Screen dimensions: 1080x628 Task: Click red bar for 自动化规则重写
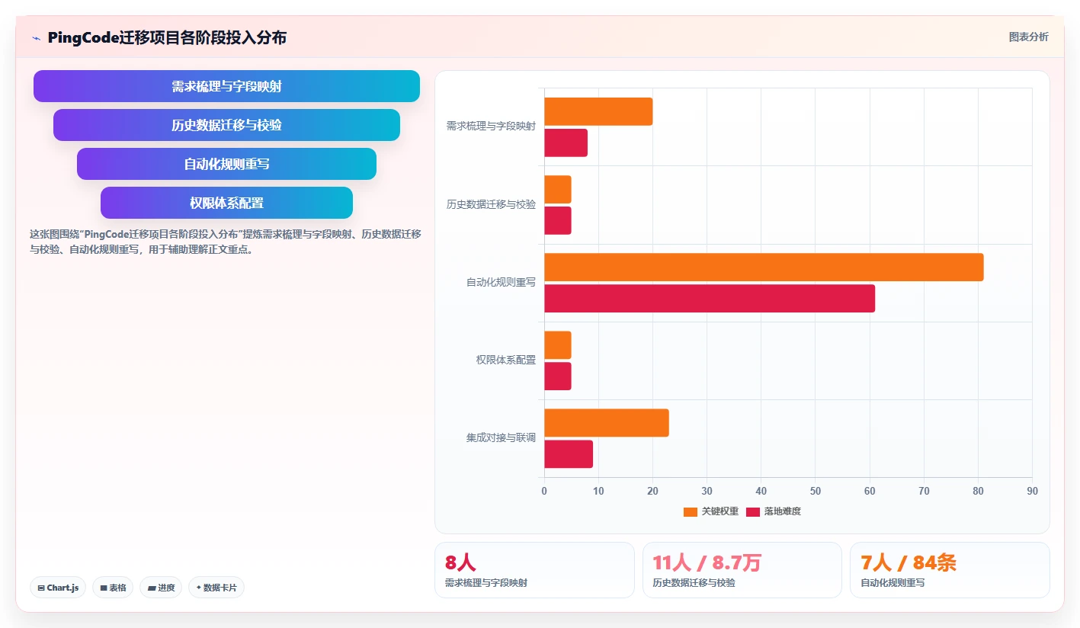(x=710, y=298)
